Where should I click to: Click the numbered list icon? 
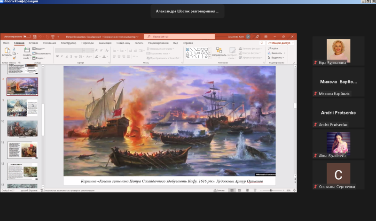pyautogui.click(x=122, y=50)
